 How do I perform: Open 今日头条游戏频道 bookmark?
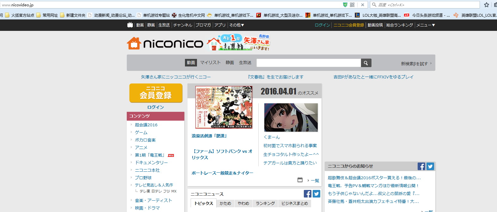pos(427,15)
